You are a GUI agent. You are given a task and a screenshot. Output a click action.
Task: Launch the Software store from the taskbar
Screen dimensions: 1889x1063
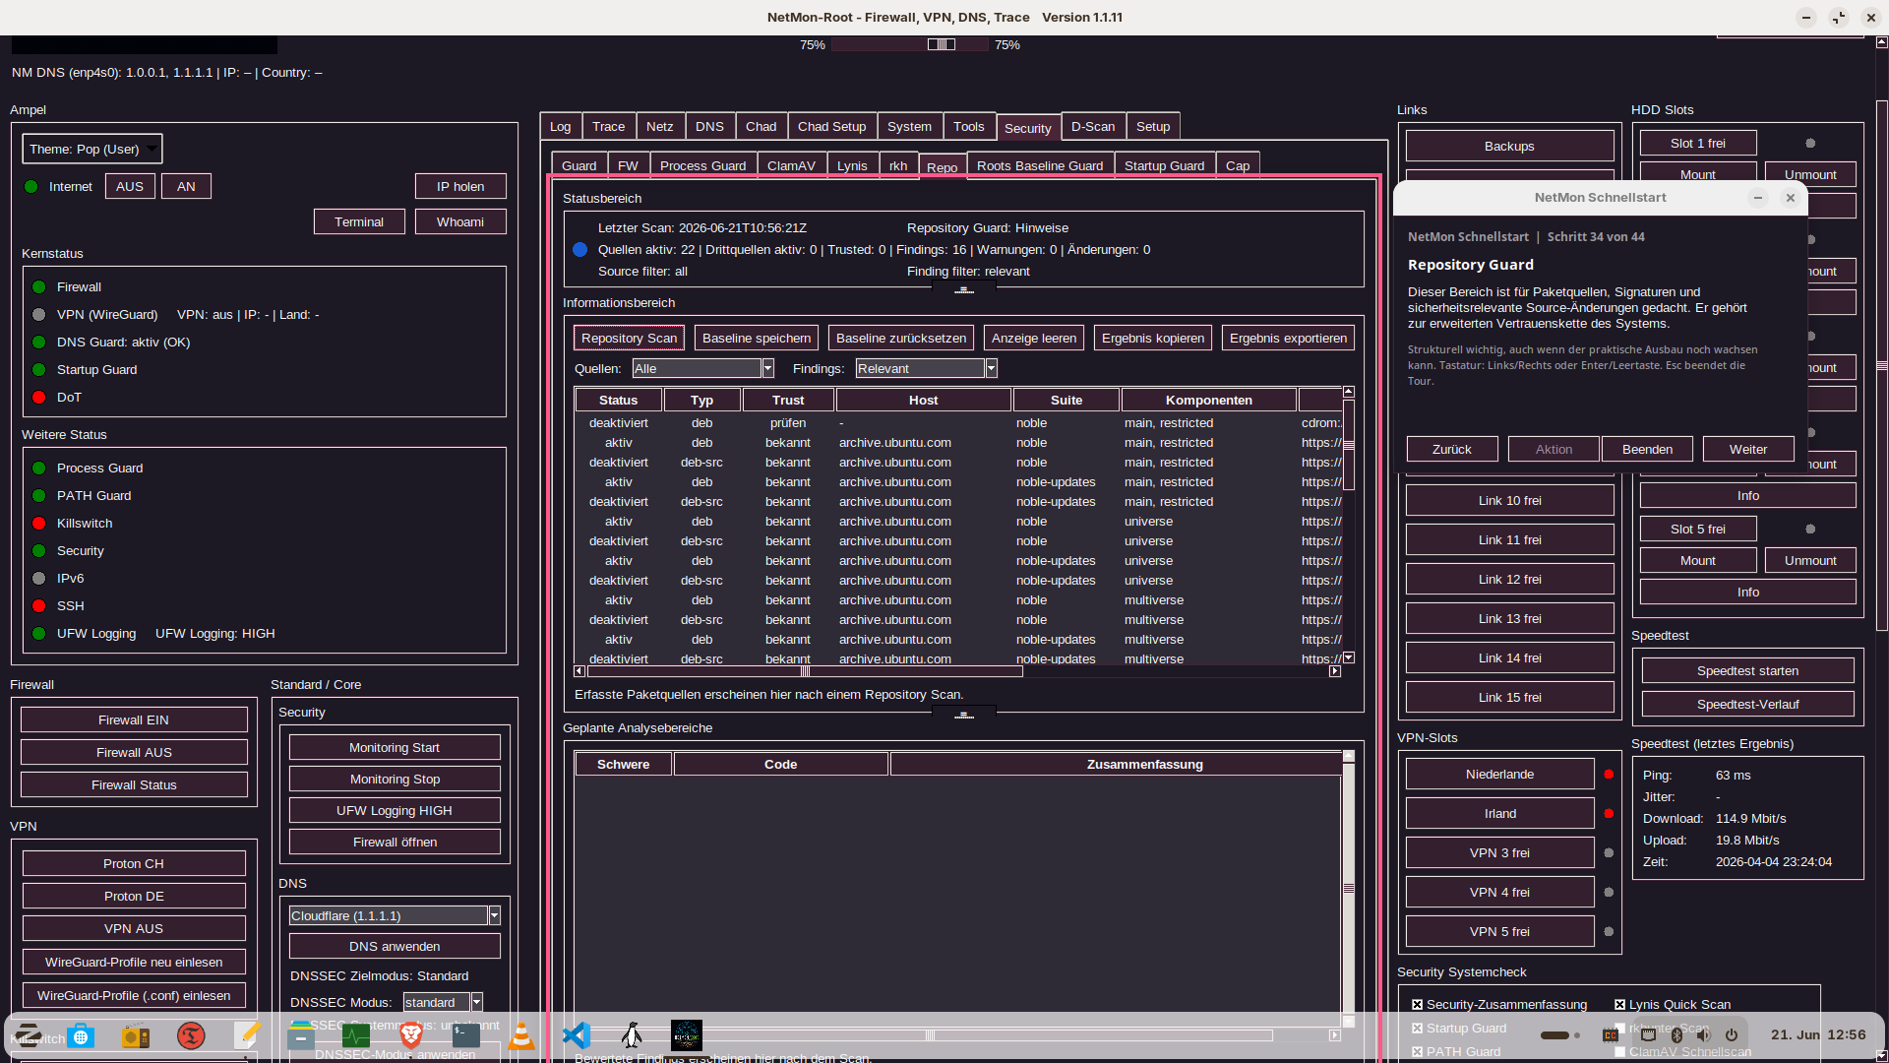(81, 1035)
